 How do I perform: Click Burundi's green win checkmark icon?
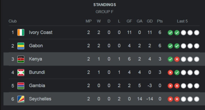pyautogui.click(x=177, y=73)
